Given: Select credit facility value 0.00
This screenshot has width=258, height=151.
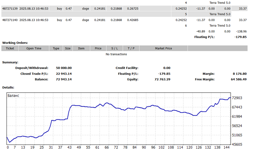Looking at the screenshot, I should click(167, 68).
